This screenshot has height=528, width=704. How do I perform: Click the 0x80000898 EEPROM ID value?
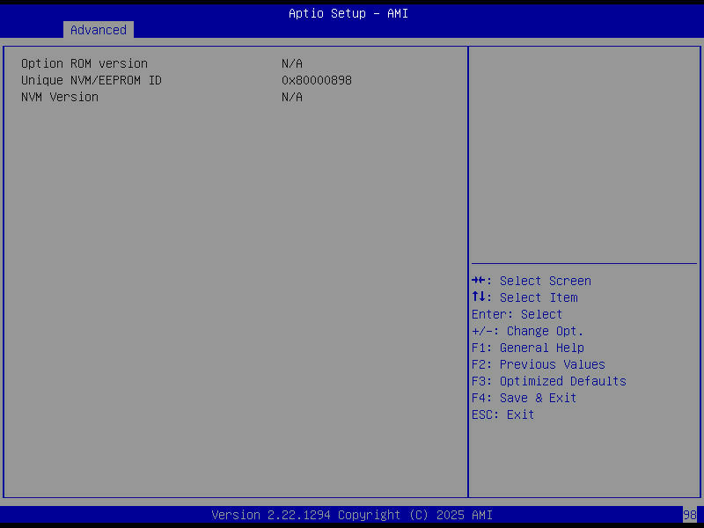click(316, 79)
